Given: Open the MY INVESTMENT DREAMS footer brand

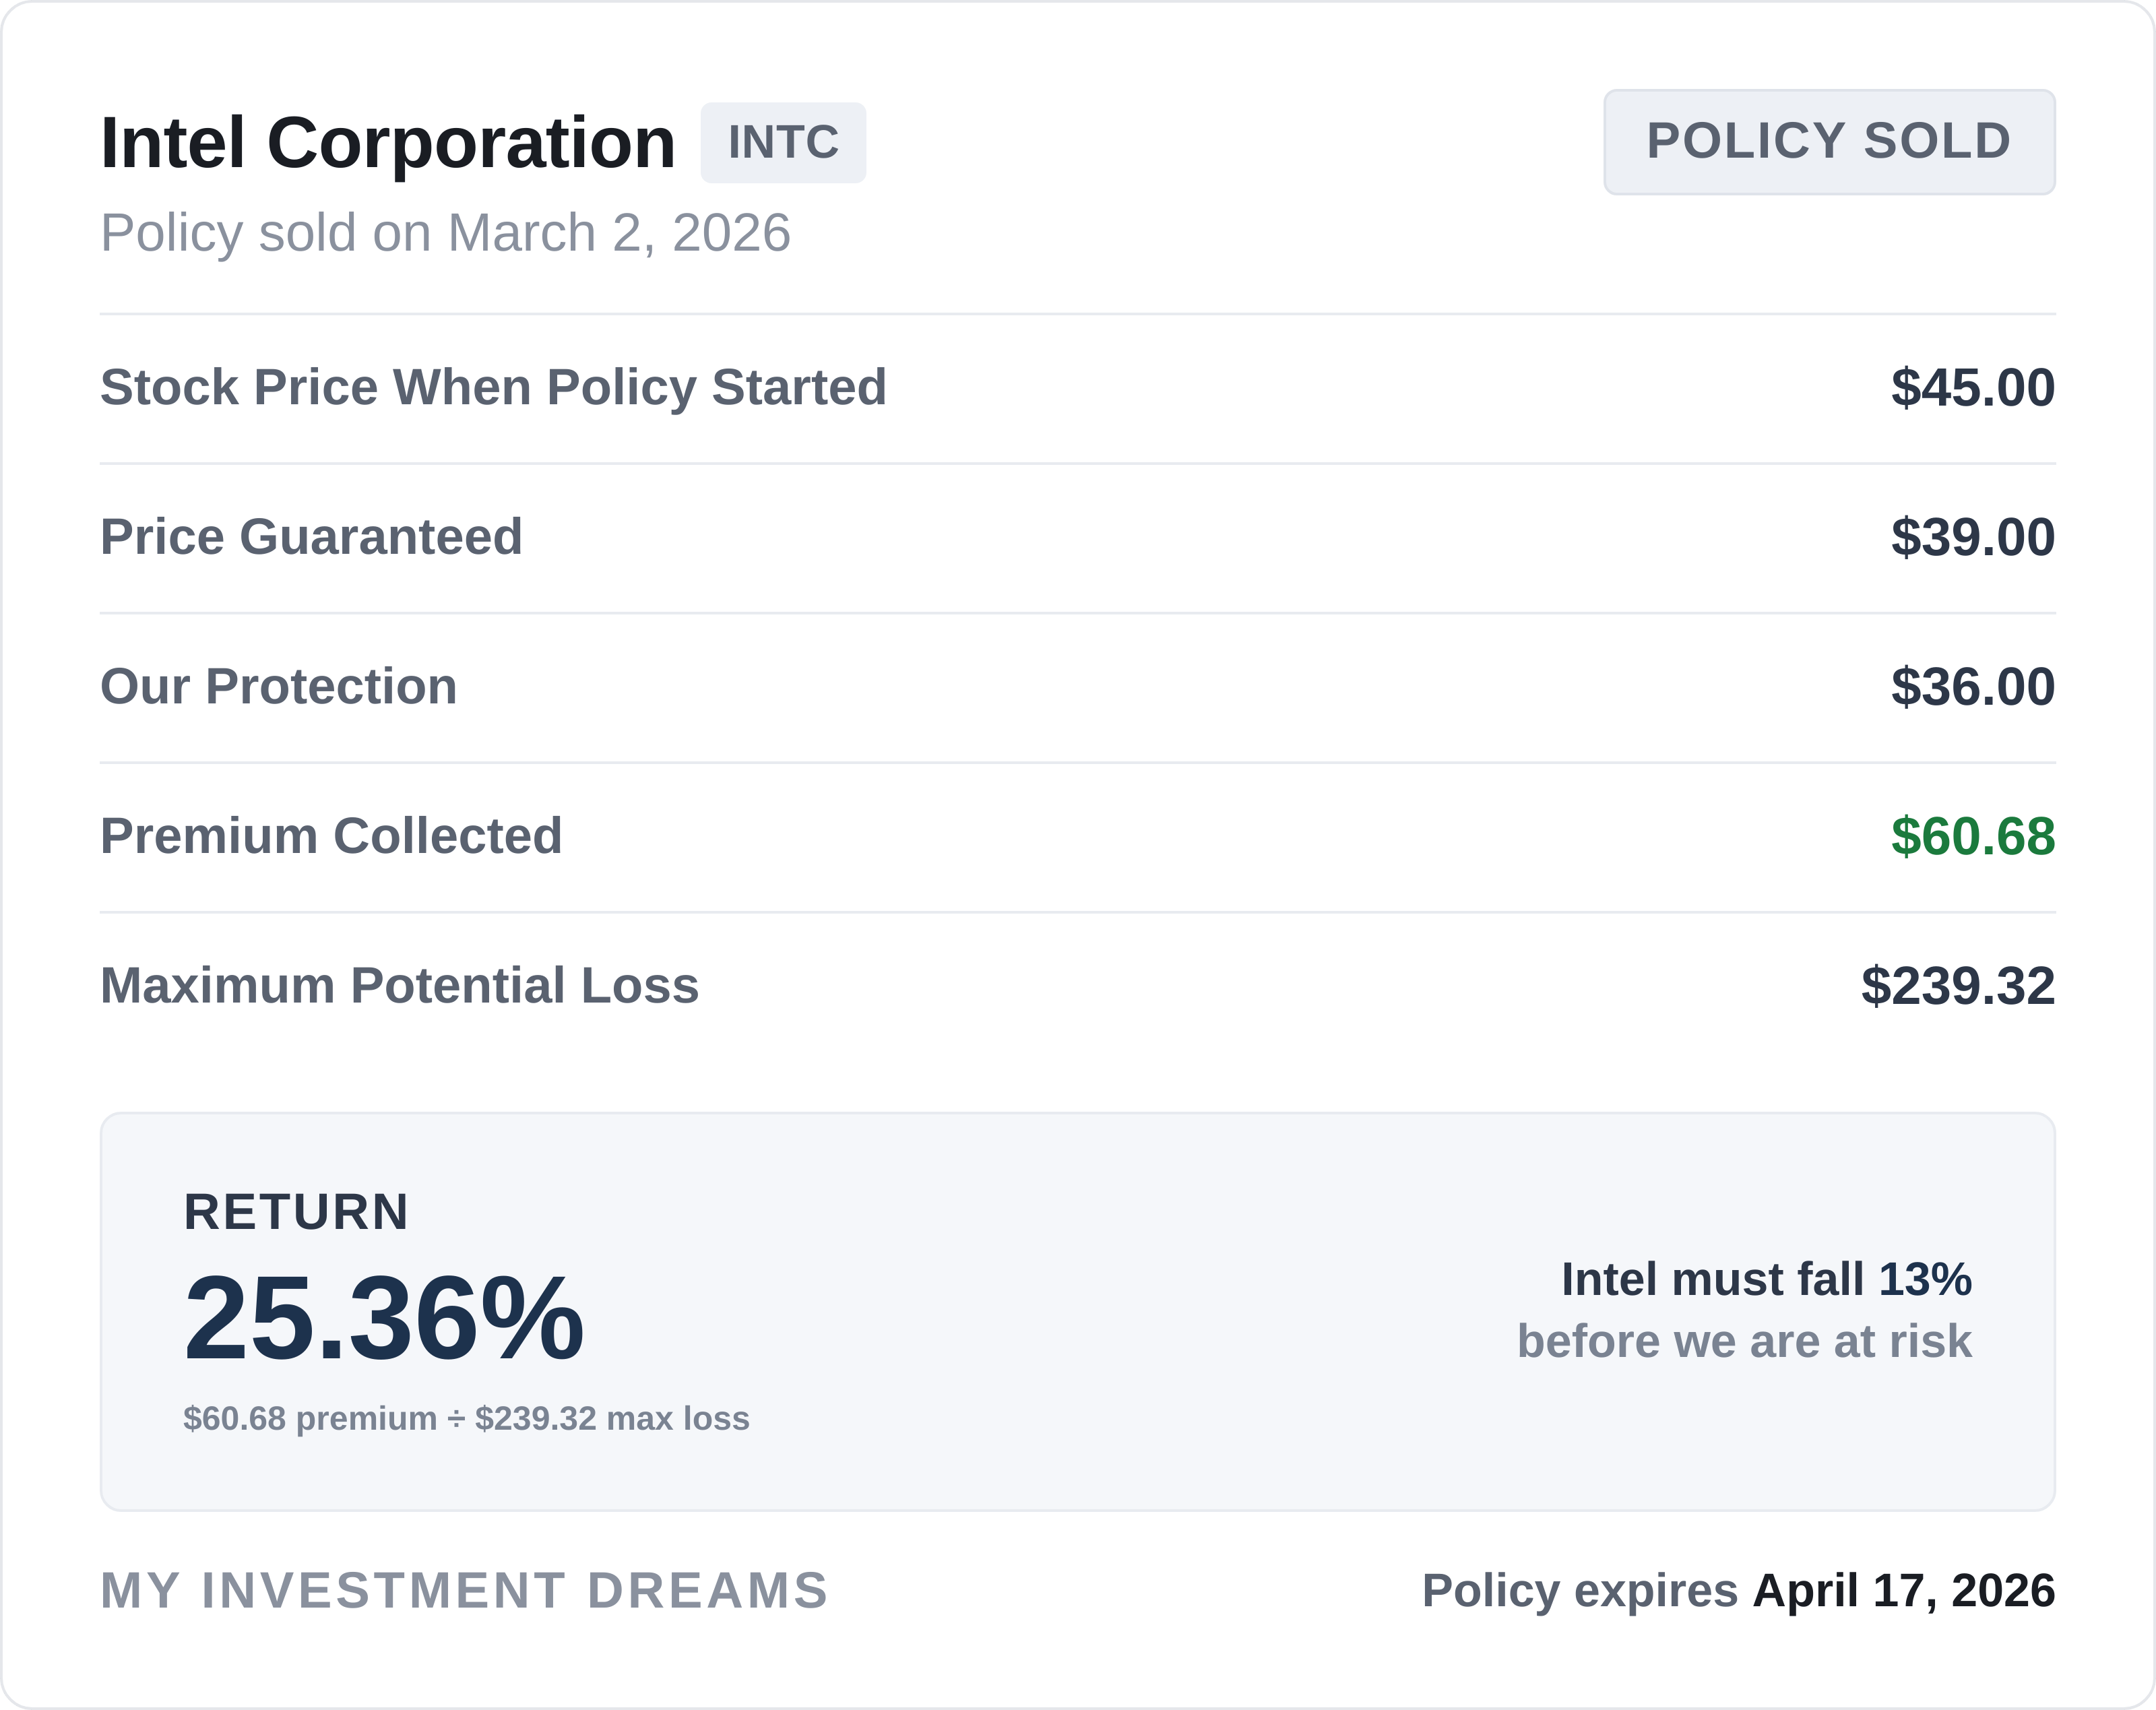Looking at the screenshot, I should [x=464, y=1591].
